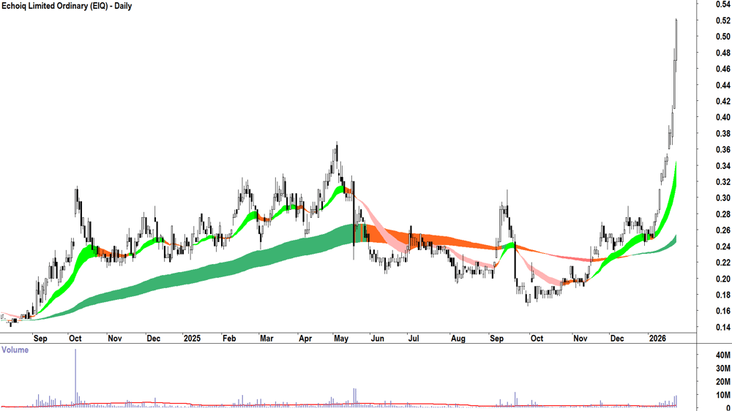Viewport: 732px width, 411px height.
Task: Click the 'Jul' month label on time axis
Action: pyautogui.click(x=414, y=339)
